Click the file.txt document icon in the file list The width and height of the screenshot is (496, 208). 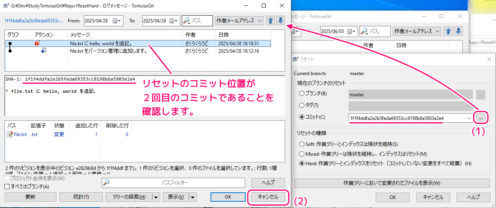10,134
